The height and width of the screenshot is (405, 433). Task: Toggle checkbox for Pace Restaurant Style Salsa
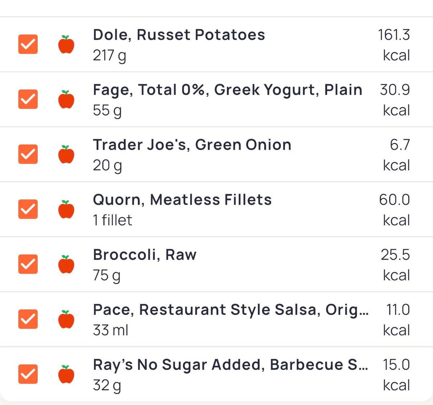28,320
